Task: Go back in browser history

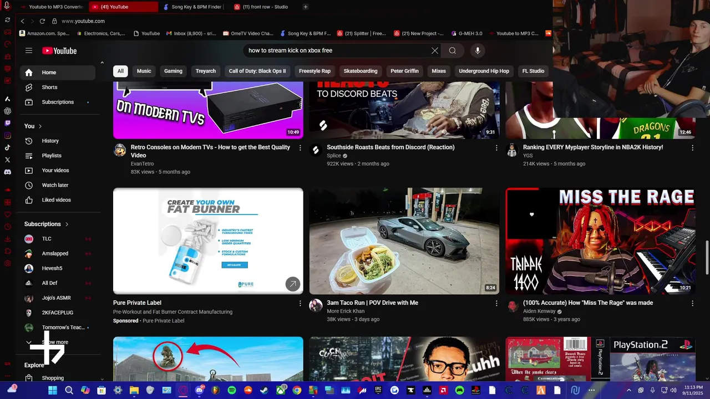Action: 23,21
